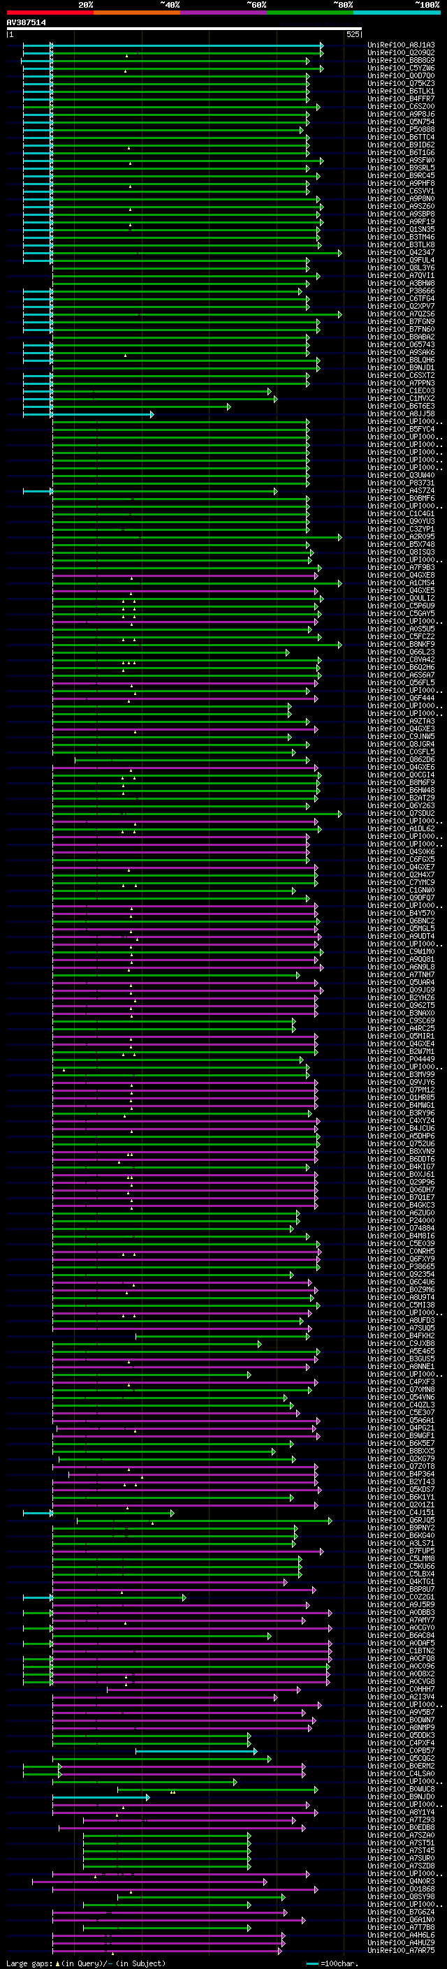Select hit UniRef100_Q75KZ3
447x1969 pixels.
[401, 83]
